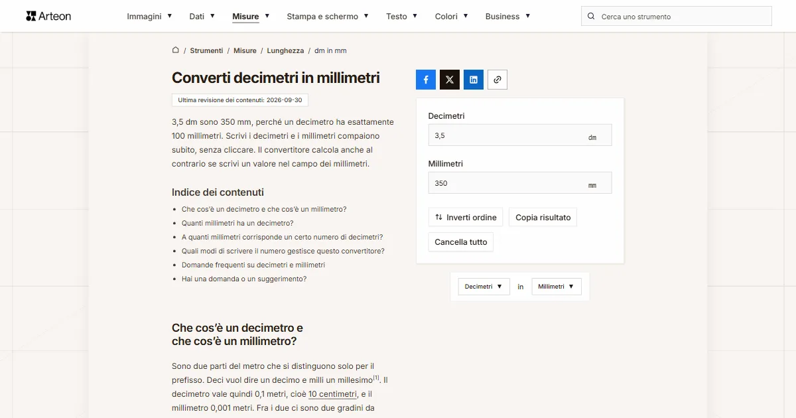The width and height of the screenshot is (796, 418).
Task: Share the page on LinkedIn
Action: coord(474,80)
